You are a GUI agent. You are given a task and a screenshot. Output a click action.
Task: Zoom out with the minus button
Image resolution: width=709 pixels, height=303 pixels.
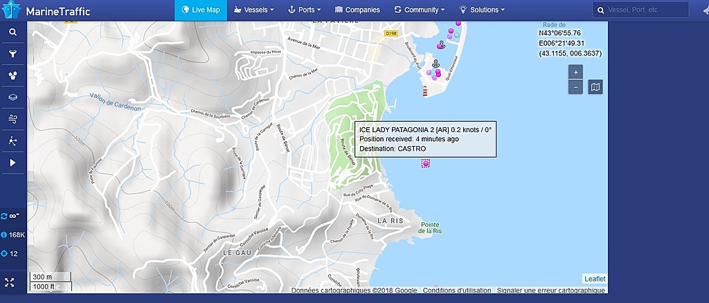click(575, 87)
